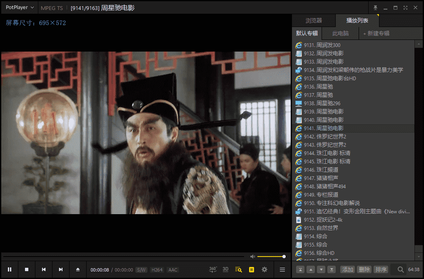The image size is (424, 279).
Task: Mute audio using the speaker icon
Action: click(252, 257)
